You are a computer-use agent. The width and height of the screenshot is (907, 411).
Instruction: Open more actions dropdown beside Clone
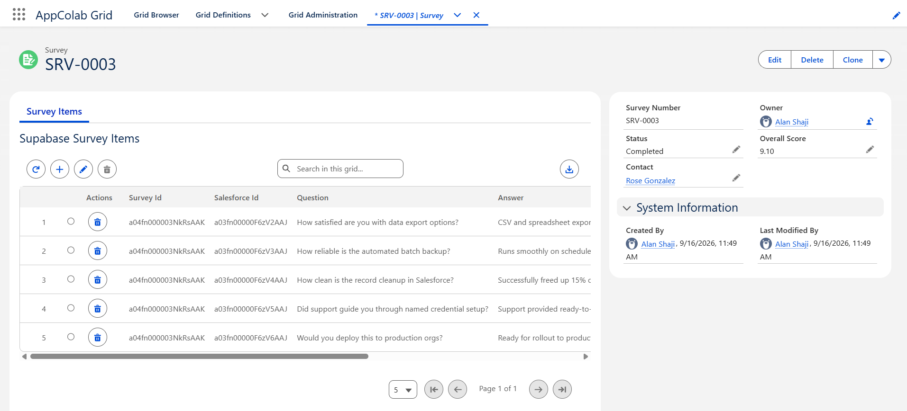pyautogui.click(x=882, y=60)
